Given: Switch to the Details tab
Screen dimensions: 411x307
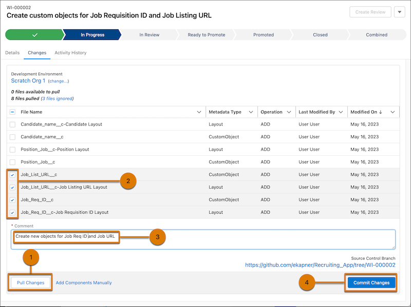Looking at the screenshot, I should (x=12, y=52).
